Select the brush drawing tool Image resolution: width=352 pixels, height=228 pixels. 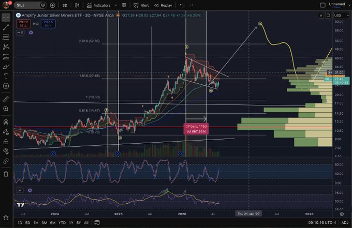(x=6, y=67)
